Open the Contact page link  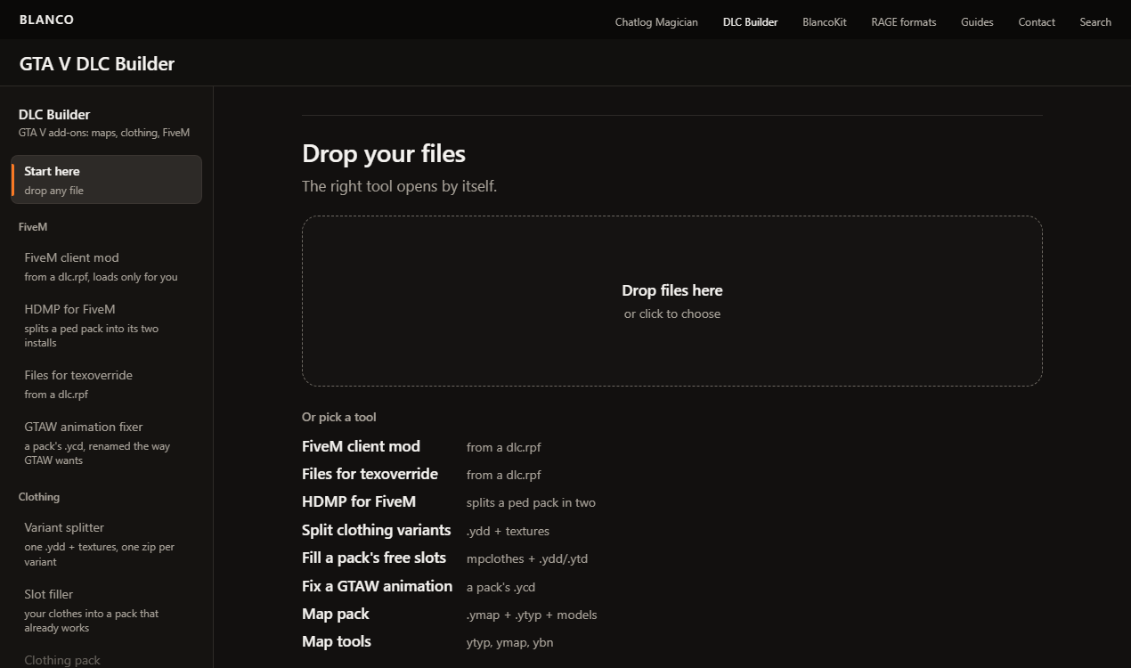[1037, 22]
